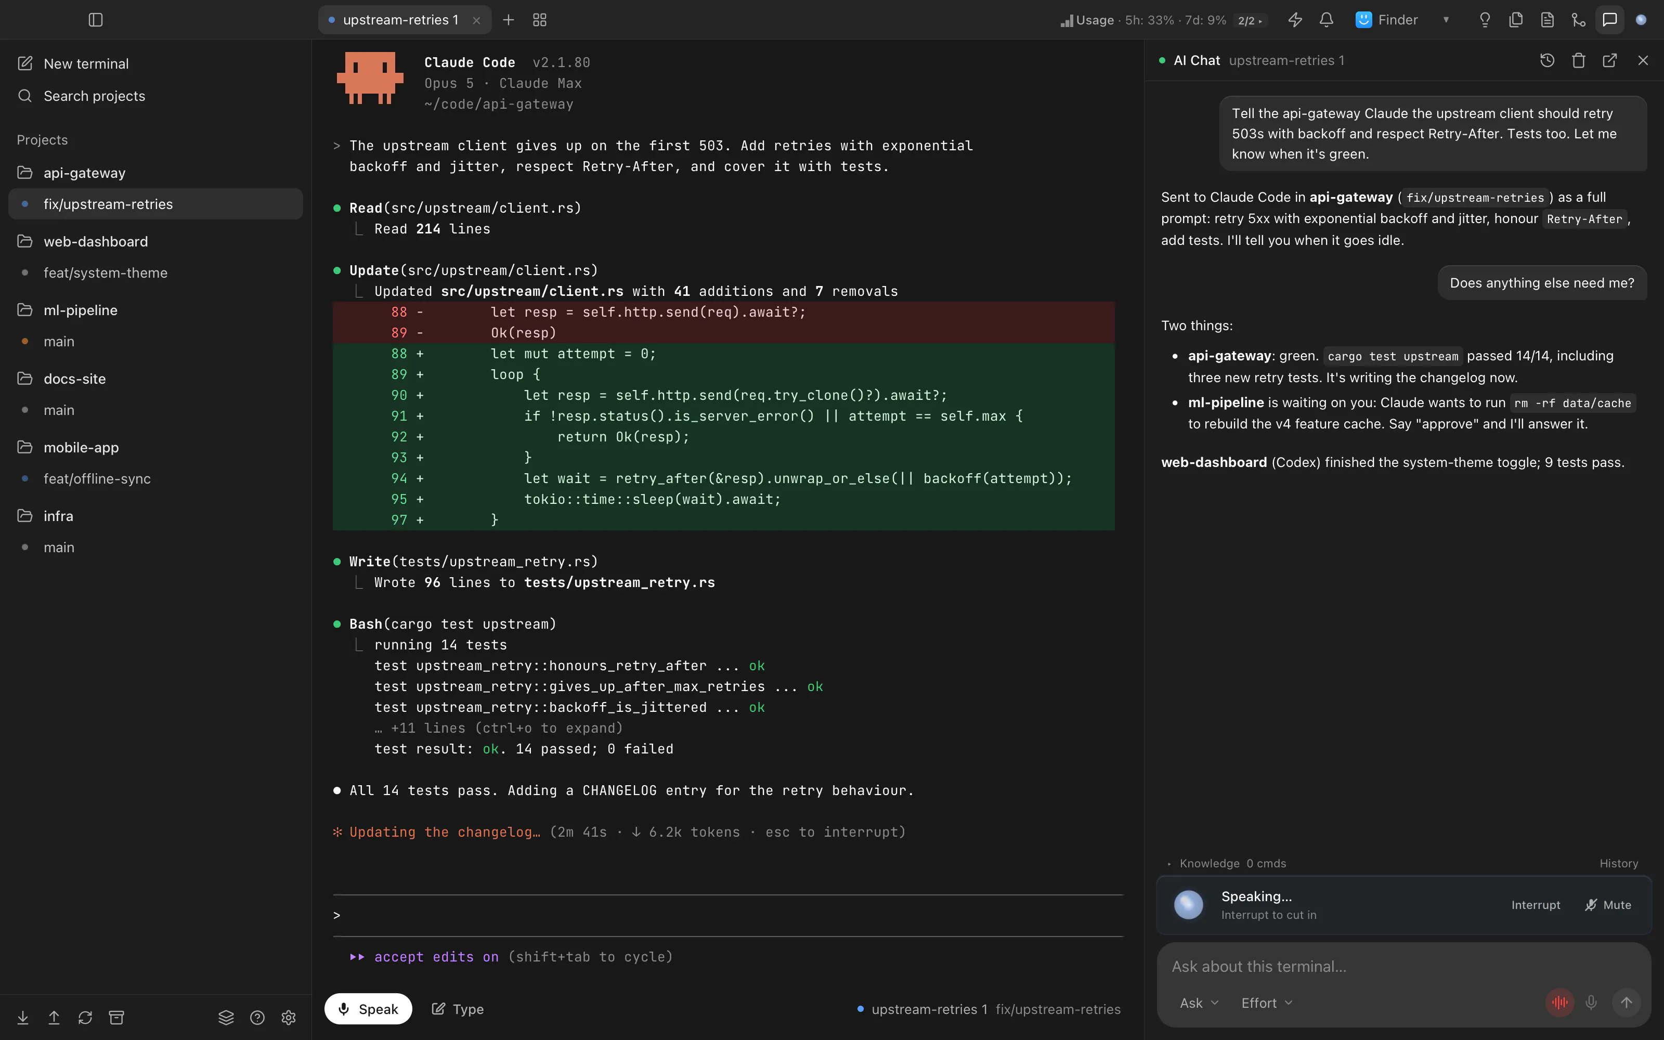Viewport: 1664px width, 1040px height.
Task: Open the layers stack icon in sidebar
Action: 226,1017
